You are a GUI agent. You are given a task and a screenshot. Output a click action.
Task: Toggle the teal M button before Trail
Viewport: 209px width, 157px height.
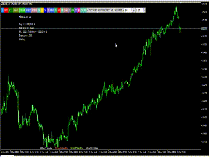[62, 10]
